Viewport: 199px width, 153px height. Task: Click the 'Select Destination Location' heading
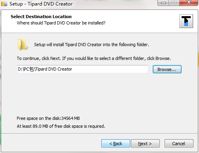tap(41, 17)
